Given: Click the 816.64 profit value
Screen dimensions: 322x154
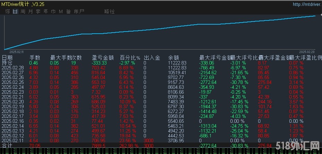Looking at the screenshot, I should click(x=98, y=72).
